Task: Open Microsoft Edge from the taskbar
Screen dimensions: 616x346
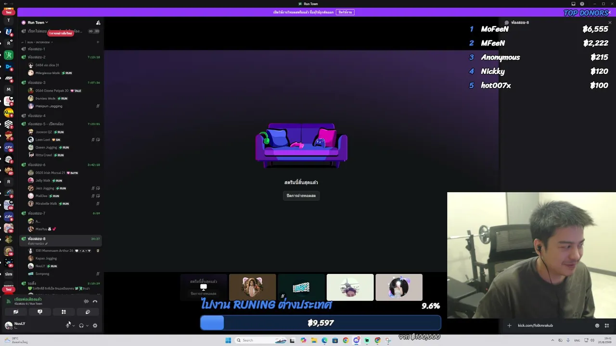Action: pyautogui.click(x=324, y=340)
